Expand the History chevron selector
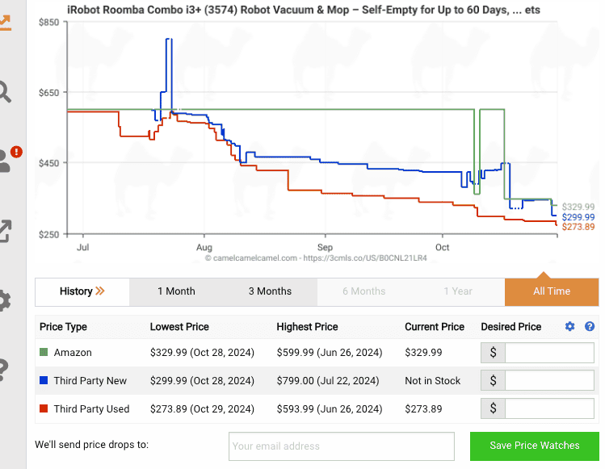The width and height of the screenshot is (605, 469). (x=82, y=291)
